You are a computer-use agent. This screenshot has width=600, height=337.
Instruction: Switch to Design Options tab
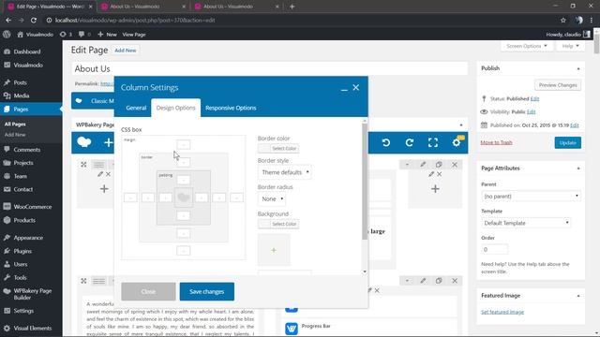[176, 108]
